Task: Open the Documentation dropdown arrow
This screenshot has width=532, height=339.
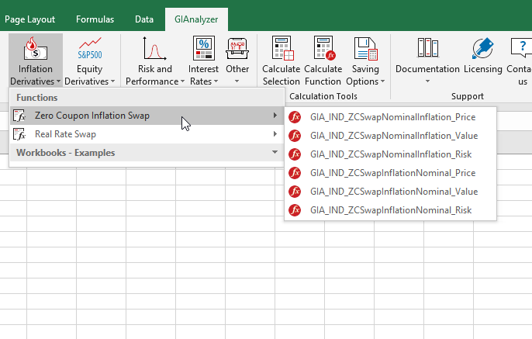Action: pos(427,81)
